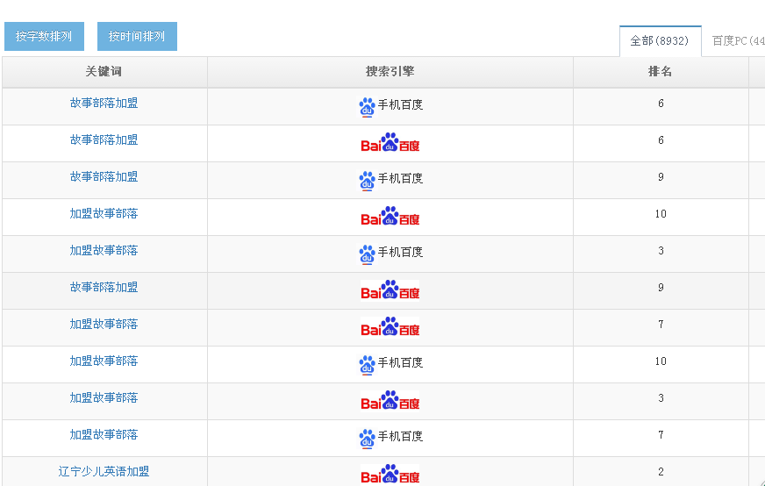Click 手机百度 icon in the 故事部落加盟 rank 9 row
This screenshot has width=765, height=486.
click(390, 180)
